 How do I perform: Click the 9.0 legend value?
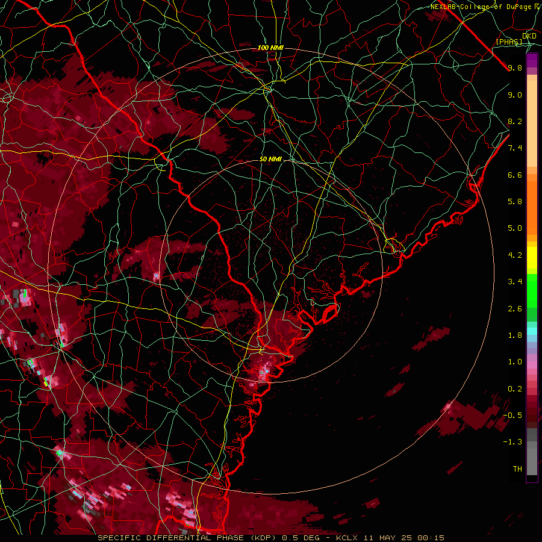pos(515,95)
